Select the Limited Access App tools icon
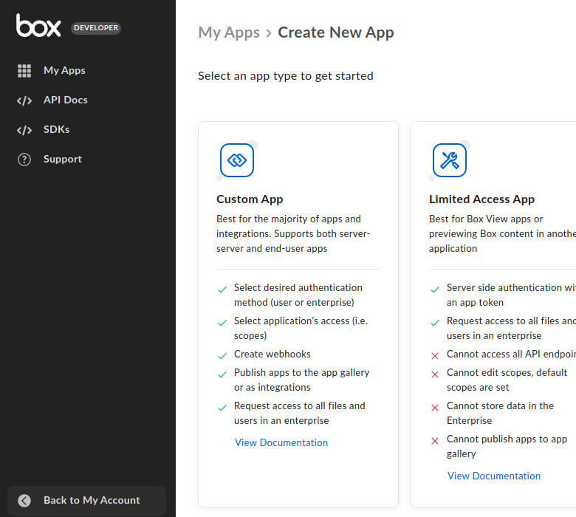 (x=450, y=160)
